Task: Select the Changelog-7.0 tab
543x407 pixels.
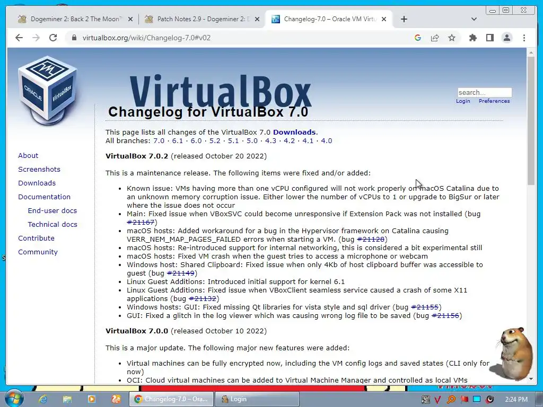Action: click(x=329, y=19)
